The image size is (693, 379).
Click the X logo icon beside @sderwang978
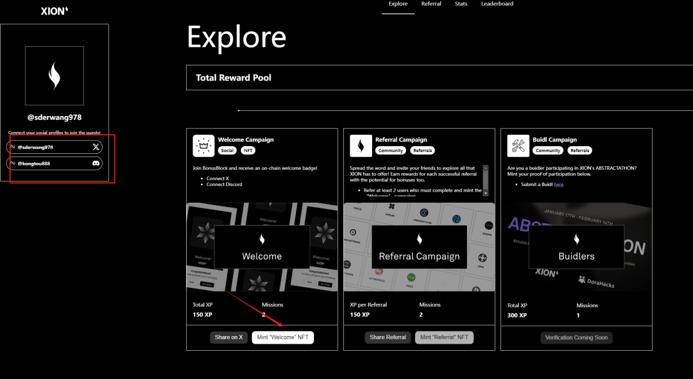pos(96,147)
